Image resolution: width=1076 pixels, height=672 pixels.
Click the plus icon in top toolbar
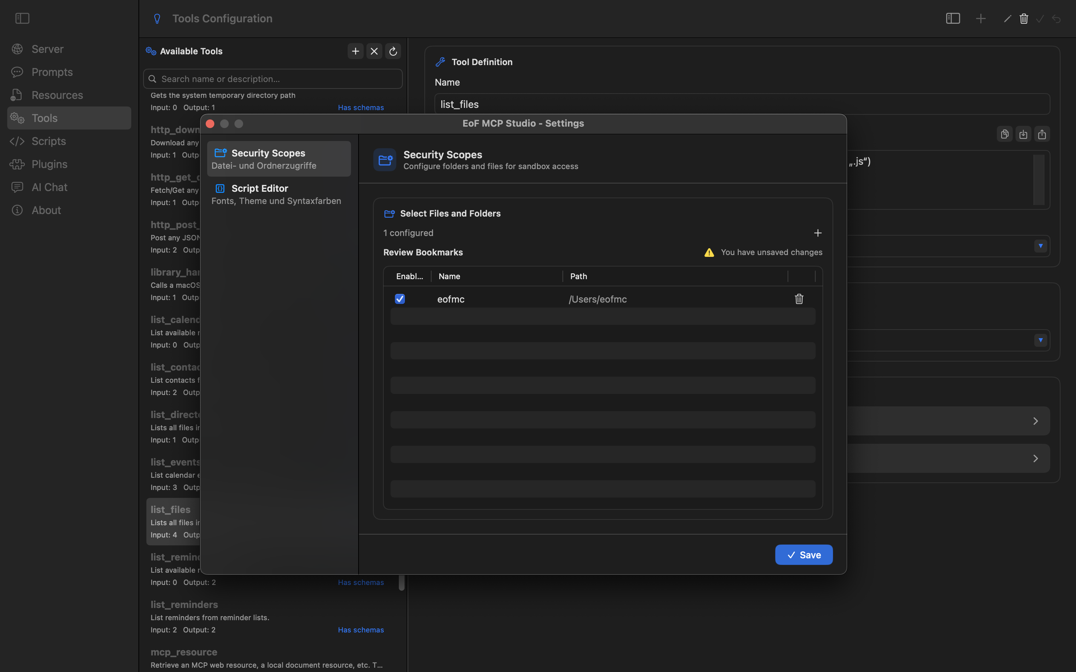click(x=980, y=18)
